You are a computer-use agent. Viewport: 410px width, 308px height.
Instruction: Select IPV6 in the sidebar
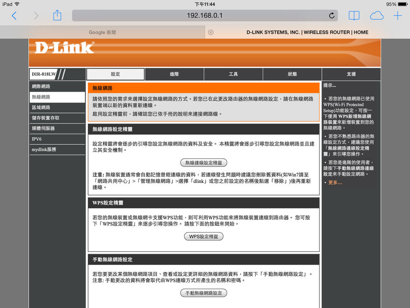[x=57, y=139]
